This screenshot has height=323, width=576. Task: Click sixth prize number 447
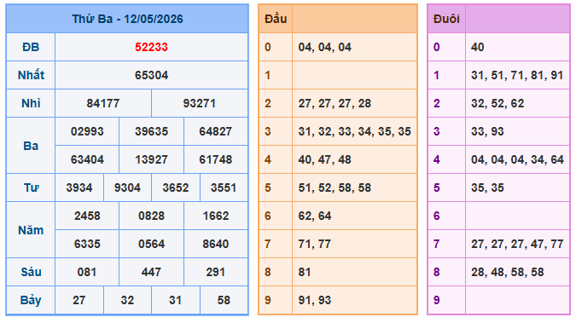pos(151,273)
